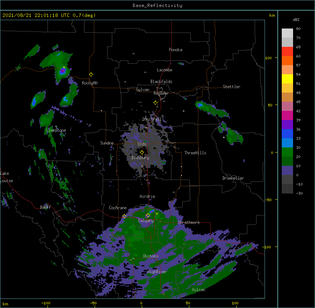The width and height of the screenshot is (315, 308).
Task: Click the -50 tick on right axis
Action: [268, 200]
